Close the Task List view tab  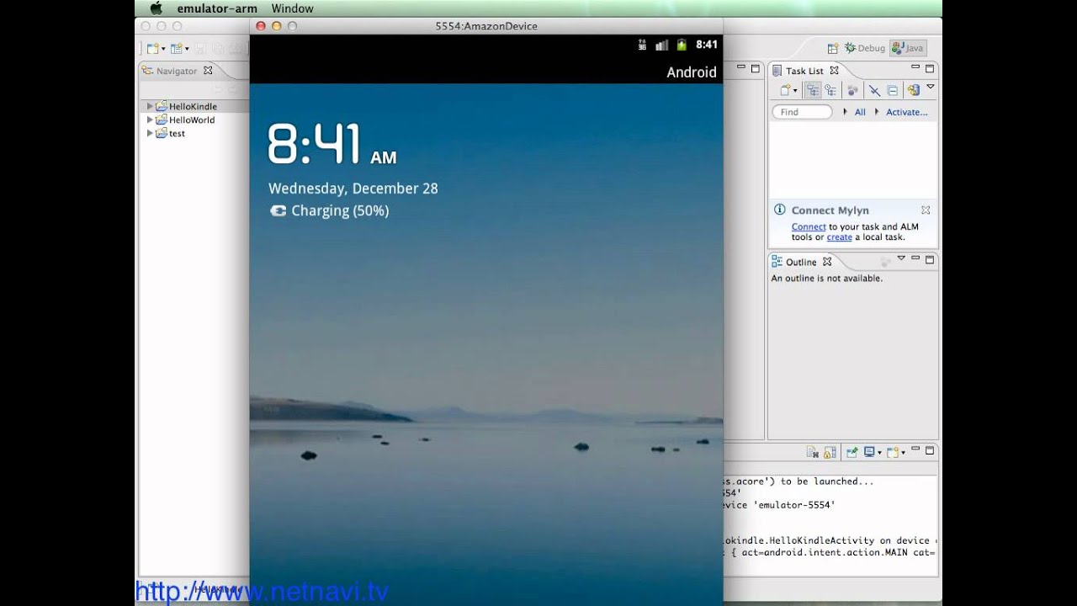(x=834, y=71)
